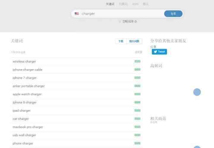The width and height of the screenshot is (214, 148).
Task: Click the US flag country selector
Action: [x=77, y=14]
